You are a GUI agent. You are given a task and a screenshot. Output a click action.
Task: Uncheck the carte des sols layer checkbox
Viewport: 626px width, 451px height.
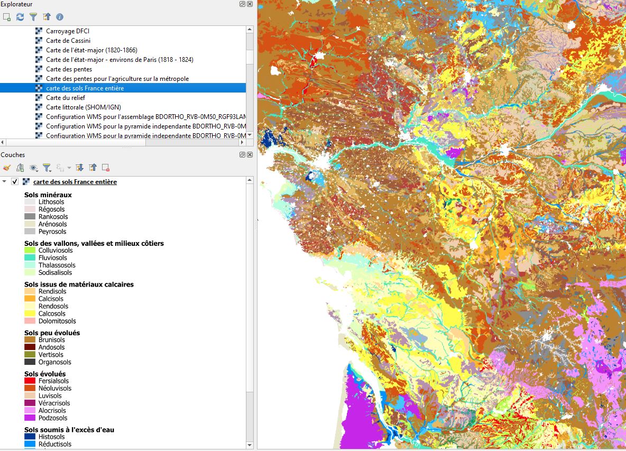click(x=15, y=182)
